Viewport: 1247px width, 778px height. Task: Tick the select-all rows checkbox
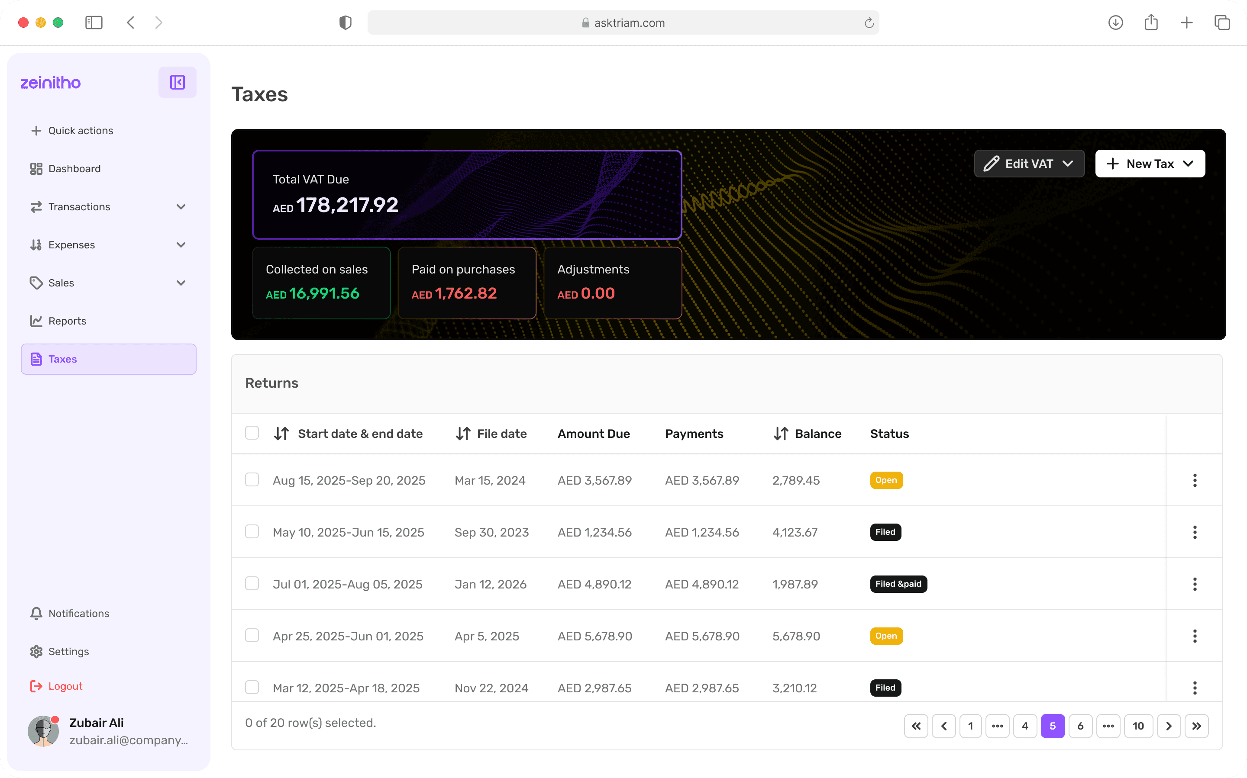pyautogui.click(x=252, y=433)
